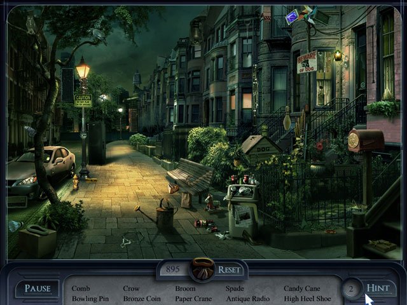Click the yellow Caution sign on lamp post
Screen dimensions: 407x305
[83, 100]
